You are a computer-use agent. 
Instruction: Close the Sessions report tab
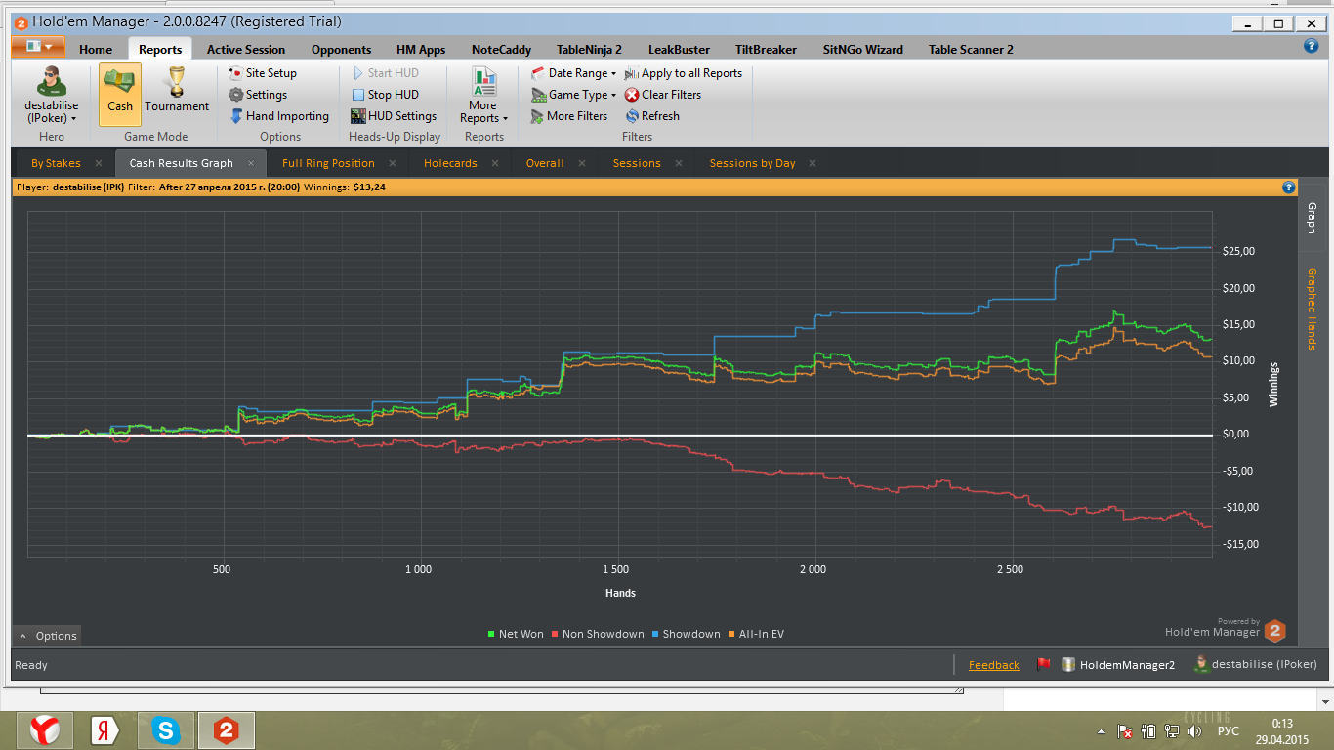[679, 163]
